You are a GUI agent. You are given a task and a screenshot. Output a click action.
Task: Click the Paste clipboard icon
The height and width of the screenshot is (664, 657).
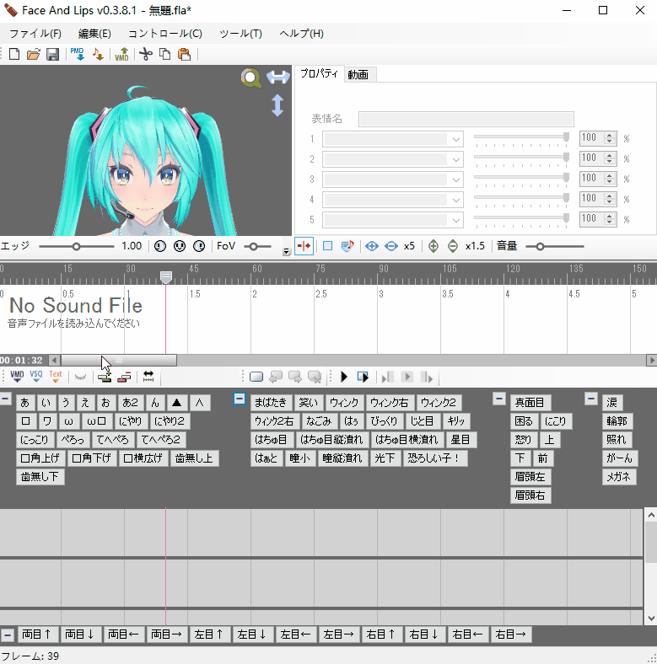click(184, 54)
